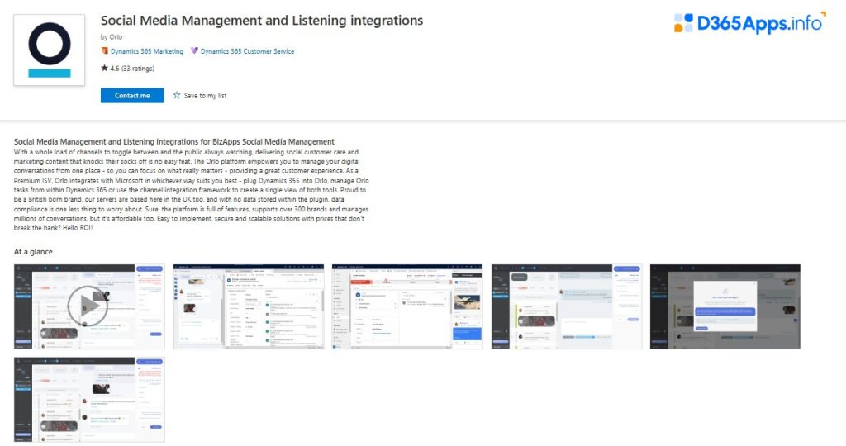Viewport: 846px width, 446px height.
Task: Open the D365Apps.info logo link
Action: [750, 22]
